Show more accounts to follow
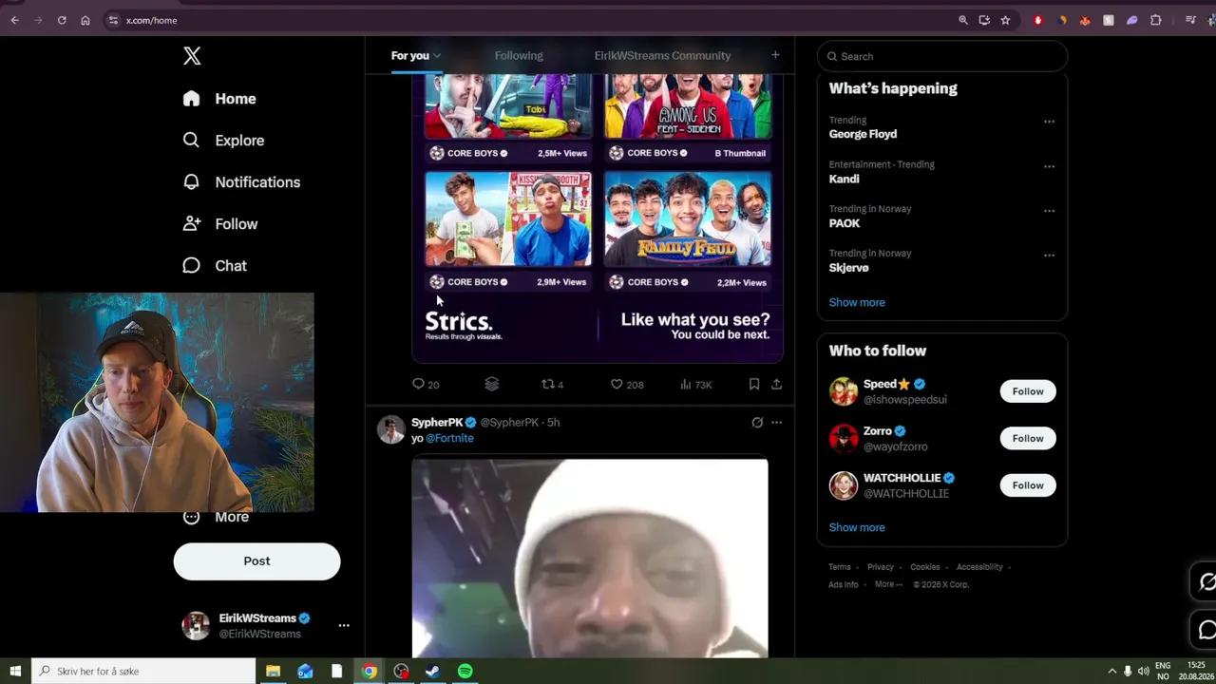1216x684 pixels. tap(857, 527)
